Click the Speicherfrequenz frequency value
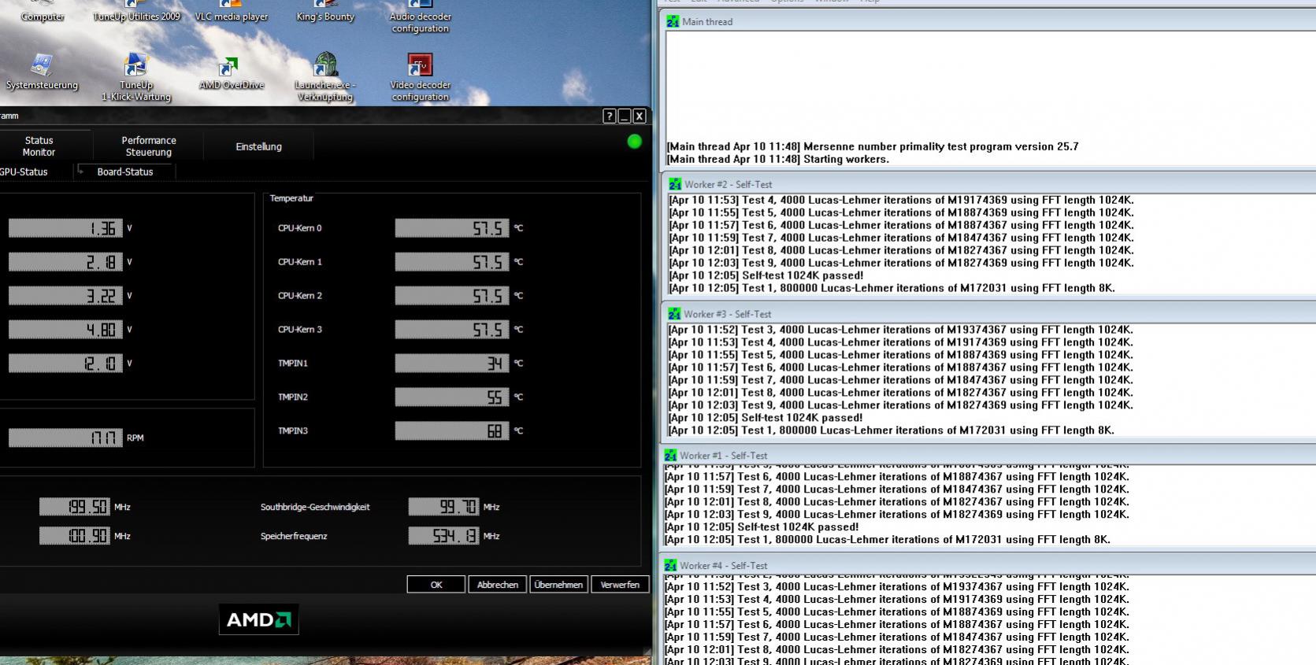This screenshot has width=1316, height=665. click(x=443, y=536)
